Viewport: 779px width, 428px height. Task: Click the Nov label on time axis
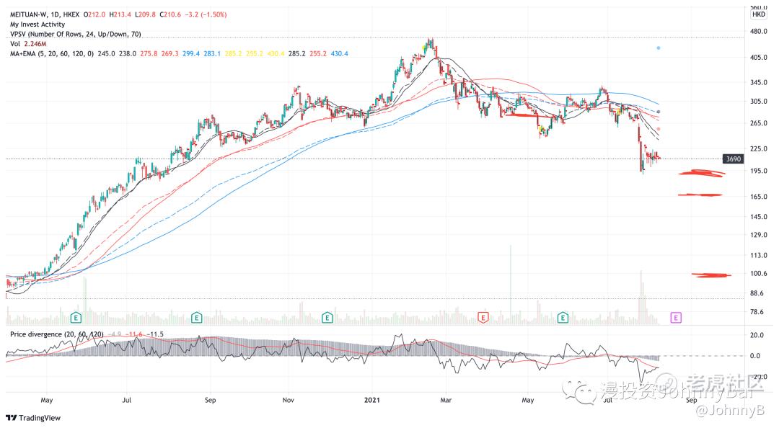pos(288,400)
